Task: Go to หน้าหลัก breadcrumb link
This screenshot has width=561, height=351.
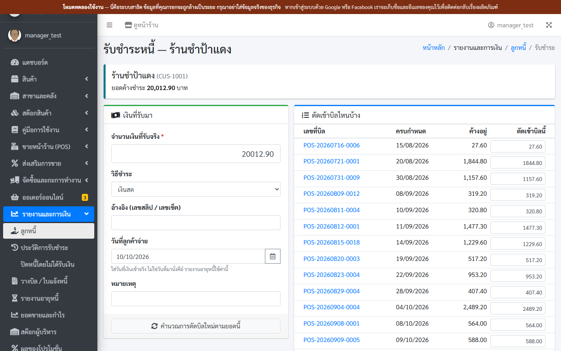Action: pos(434,48)
